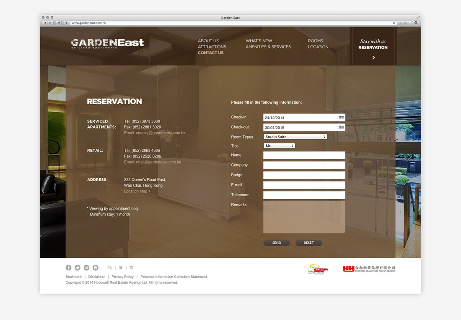
Task: Focus the E-mail input field
Action: (304, 185)
